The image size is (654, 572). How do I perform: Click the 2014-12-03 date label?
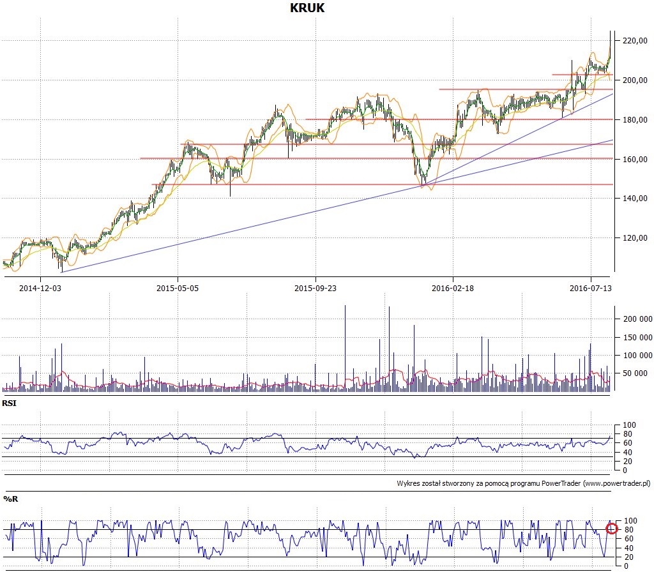40,288
